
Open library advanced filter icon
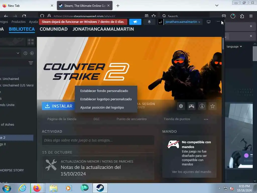(x=31, y=63)
